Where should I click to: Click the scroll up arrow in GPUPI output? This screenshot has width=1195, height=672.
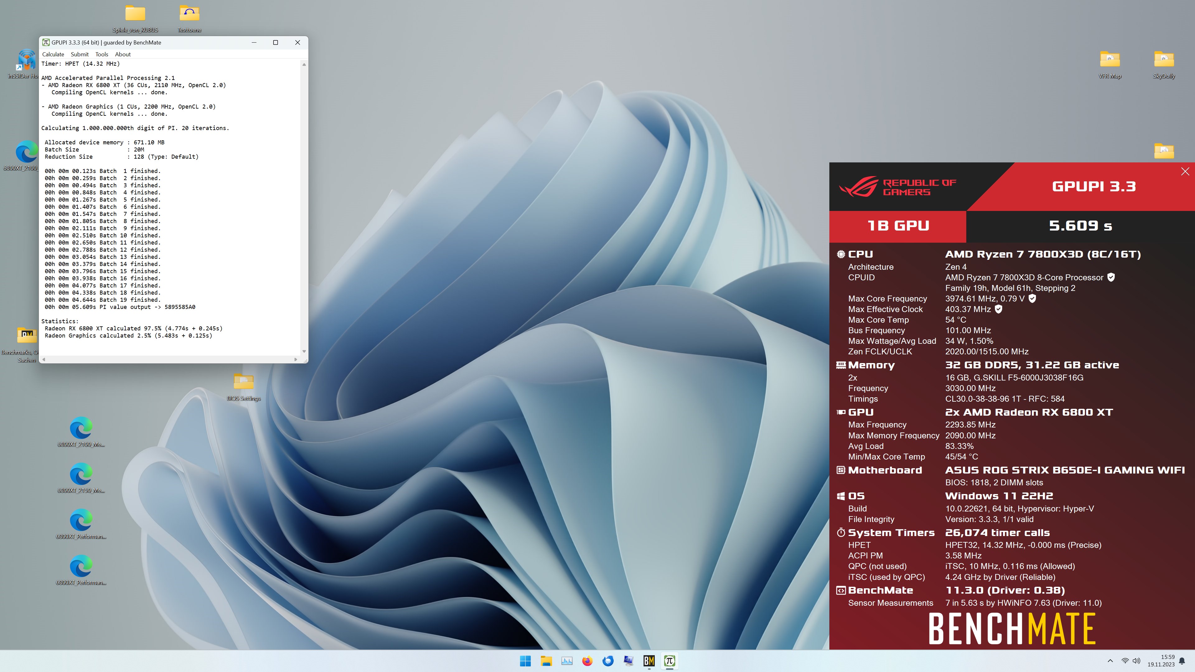click(304, 64)
